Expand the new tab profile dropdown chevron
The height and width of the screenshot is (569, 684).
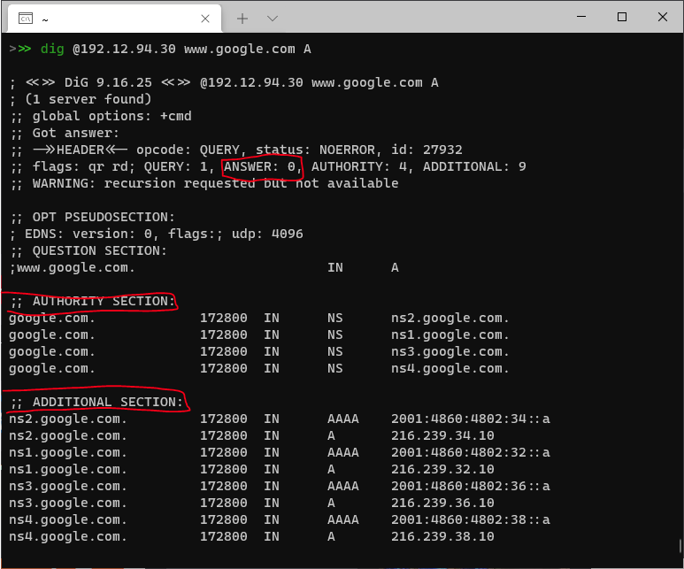273,19
